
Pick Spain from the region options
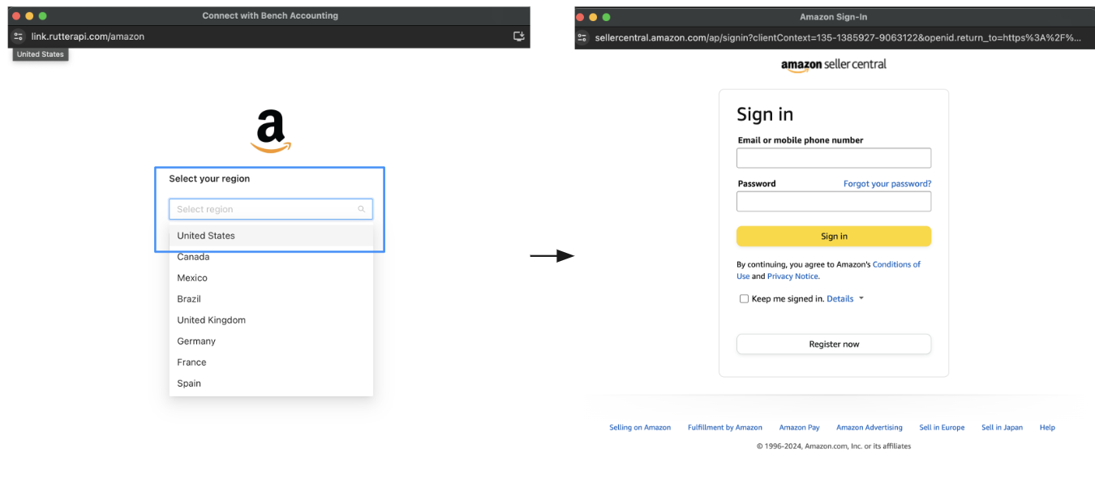(x=271, y=383)
